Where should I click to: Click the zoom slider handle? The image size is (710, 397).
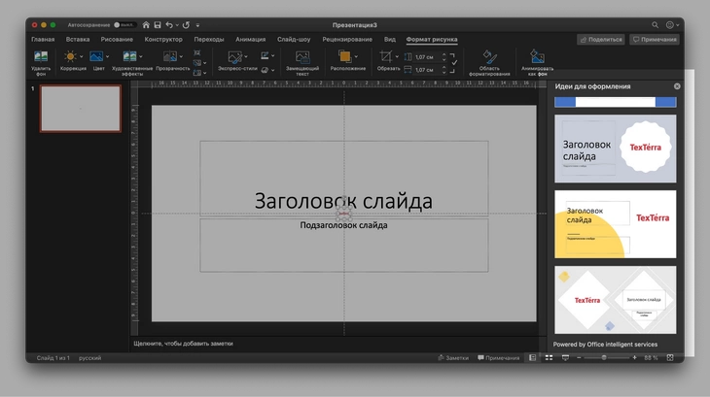click(x=604, y=358)
